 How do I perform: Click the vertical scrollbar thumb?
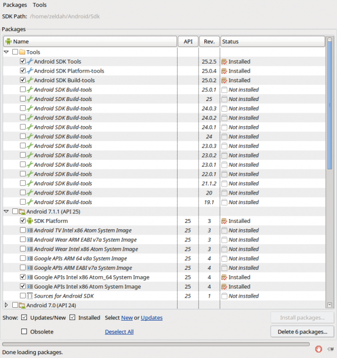330,105
